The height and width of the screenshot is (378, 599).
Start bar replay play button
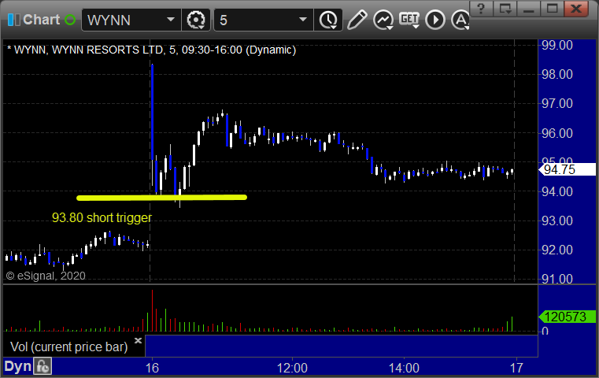click(435, 20)
